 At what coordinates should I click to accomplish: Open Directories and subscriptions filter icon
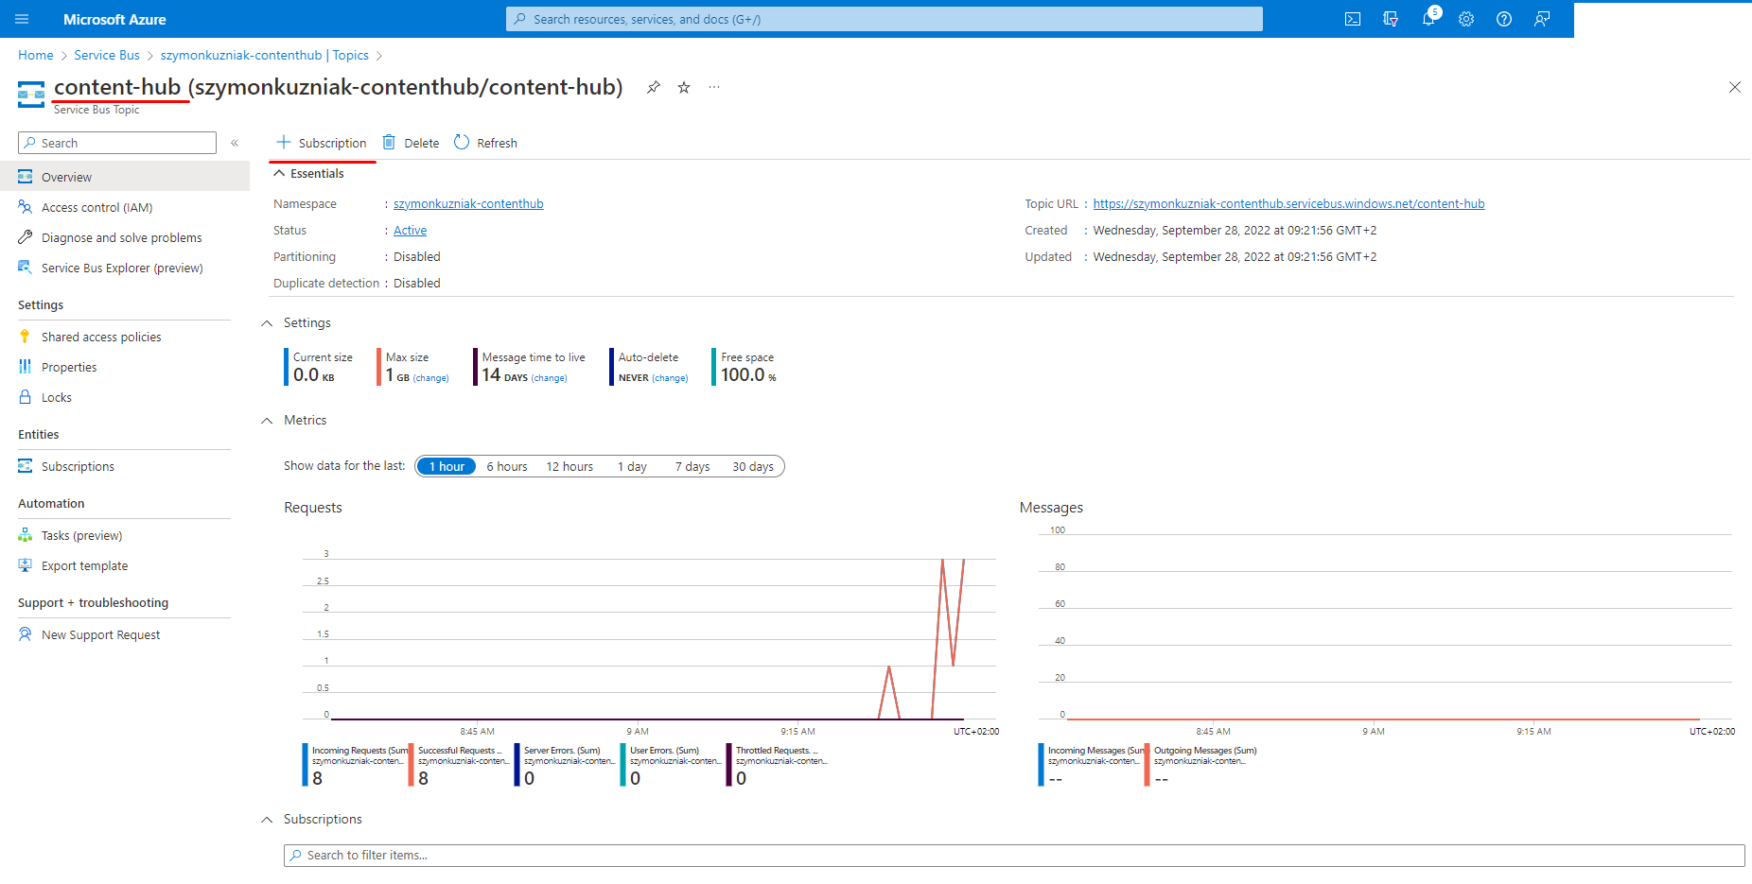click(x=1391, y=19)
